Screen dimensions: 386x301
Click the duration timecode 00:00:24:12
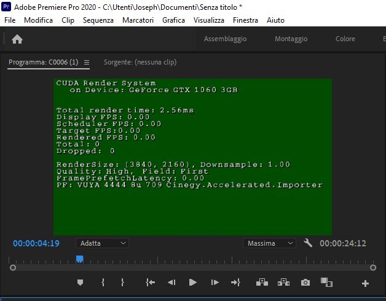tap(343, 243)
